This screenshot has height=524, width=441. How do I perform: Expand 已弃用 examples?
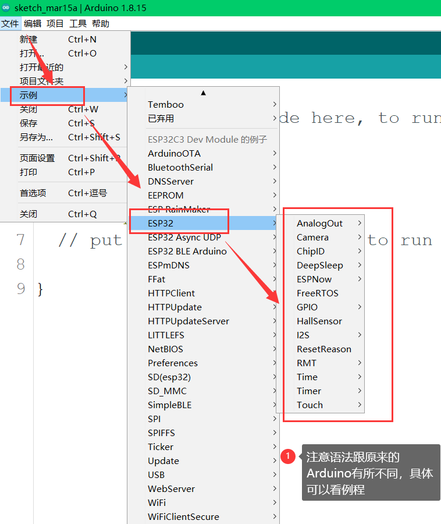click(x=203, y=119)
